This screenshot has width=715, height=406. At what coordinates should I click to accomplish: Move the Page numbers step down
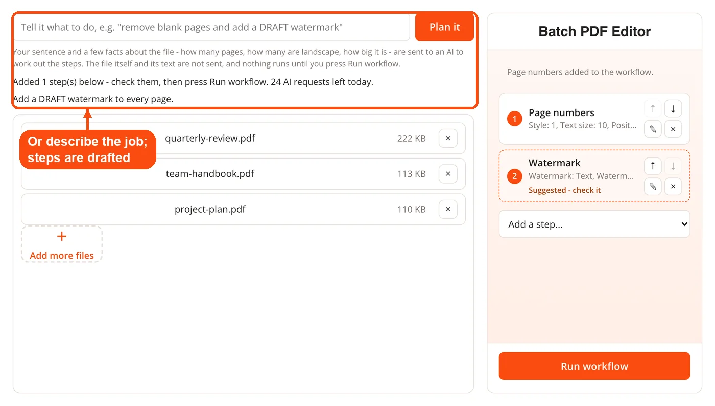673,109
